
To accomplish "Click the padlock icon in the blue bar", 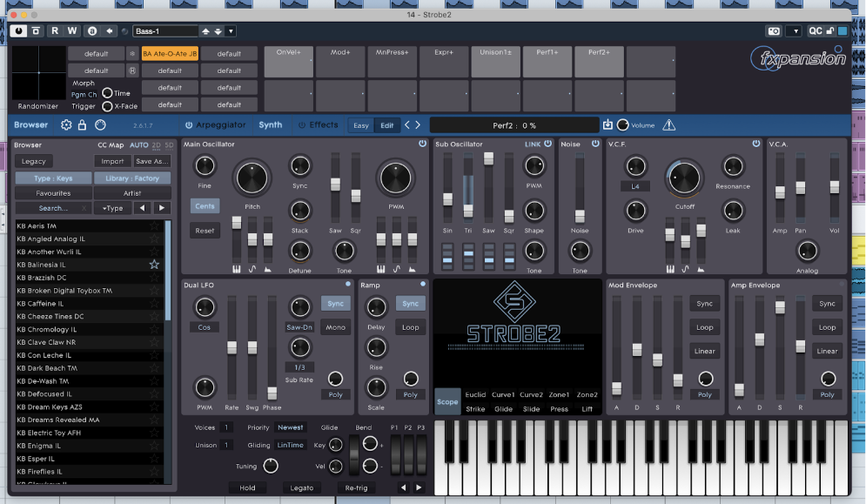I will [83, 125].
